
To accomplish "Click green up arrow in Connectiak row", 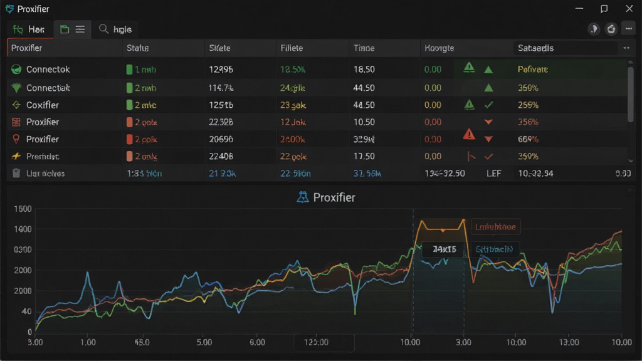I will tap(488, 88).
